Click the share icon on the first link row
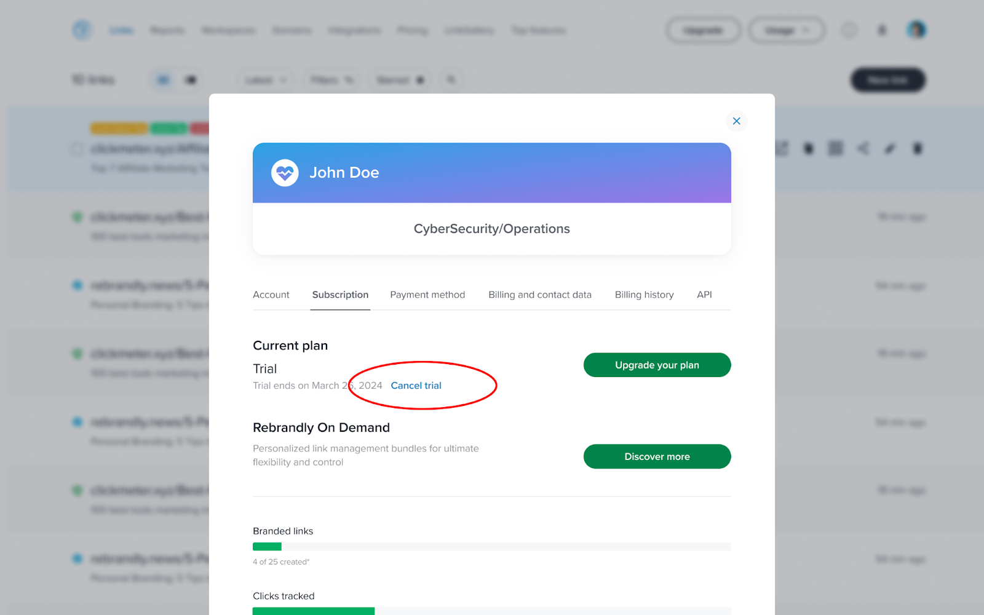The width and height of the screenshot is (984, 615). tap(863, 148)
